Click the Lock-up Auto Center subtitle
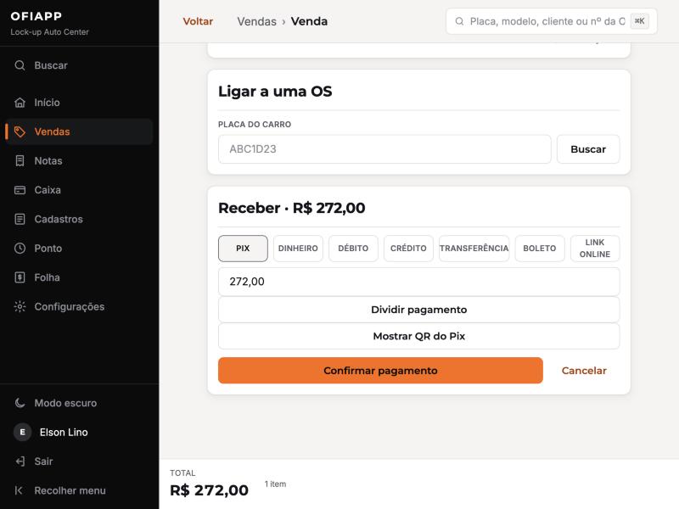This screenshot has width=679, height=509. pos(49,32)
